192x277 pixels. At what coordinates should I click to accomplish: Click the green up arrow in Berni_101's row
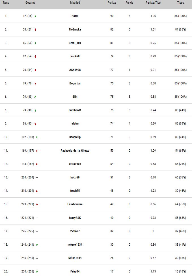pyautogui.click(x=35, y=43)
